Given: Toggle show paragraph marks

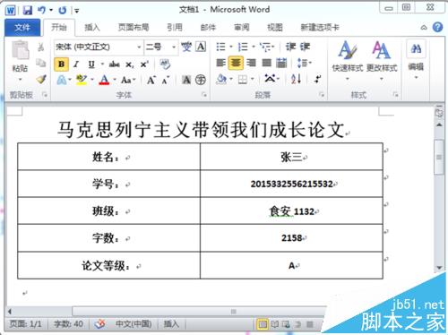Looking at the screenshot, I should tap(317, 79).
